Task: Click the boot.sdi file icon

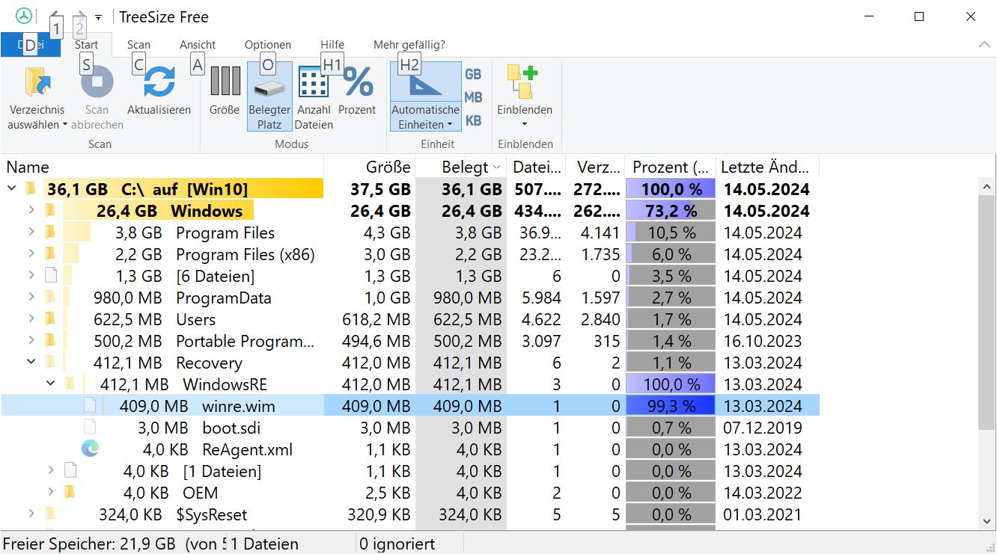Action: 90,427
